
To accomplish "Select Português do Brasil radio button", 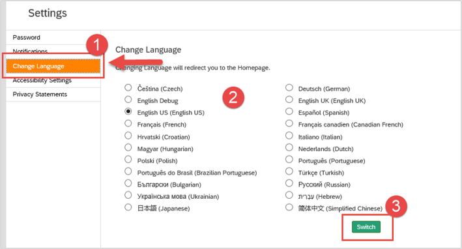I will [x=128, y=171].
